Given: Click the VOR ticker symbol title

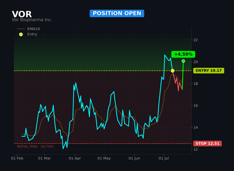Looking at the screenshot, I should (22, 14).
